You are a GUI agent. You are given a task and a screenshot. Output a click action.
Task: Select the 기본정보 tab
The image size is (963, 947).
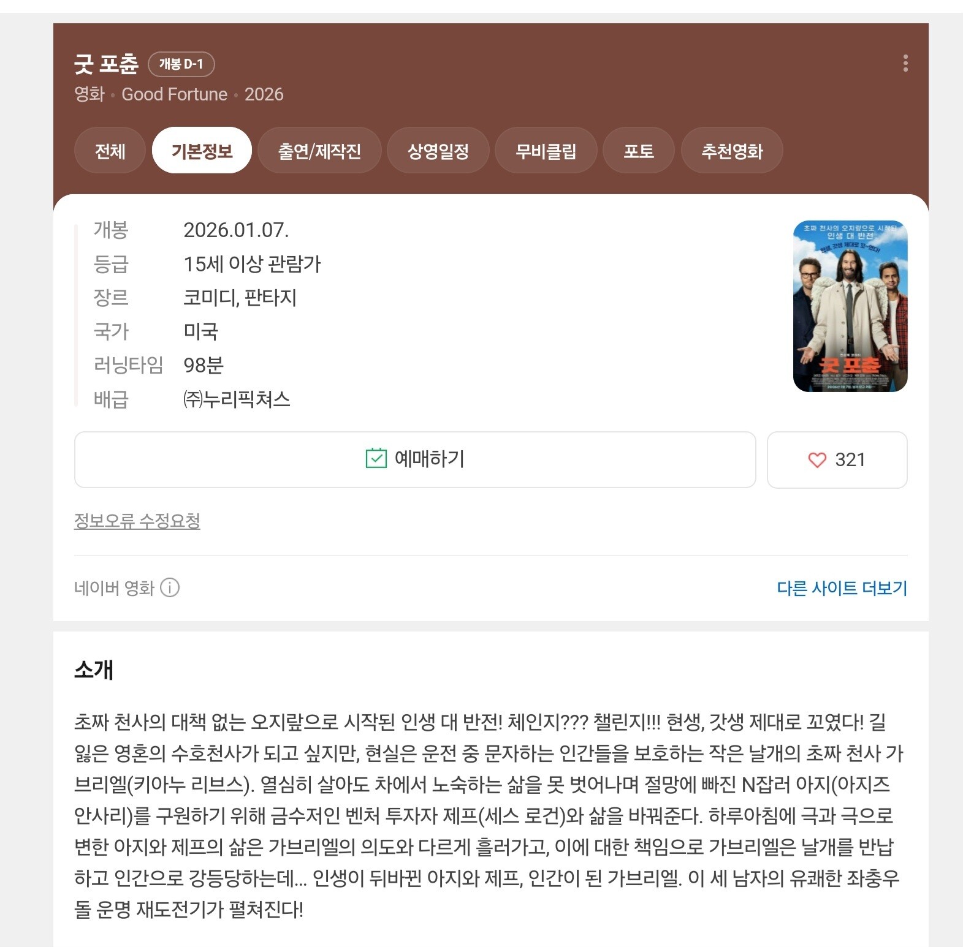[202, 151]
